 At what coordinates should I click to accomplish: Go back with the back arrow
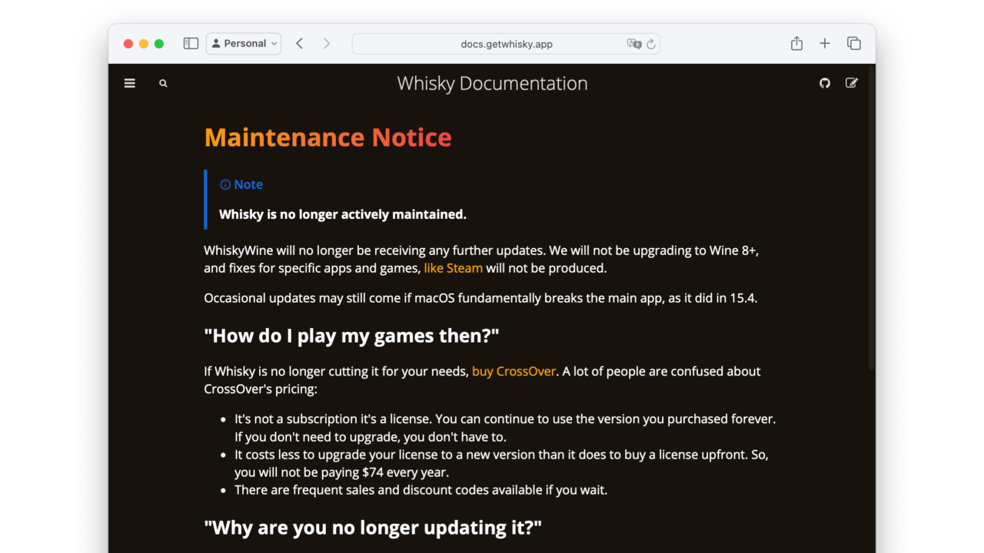pos(300,44)
